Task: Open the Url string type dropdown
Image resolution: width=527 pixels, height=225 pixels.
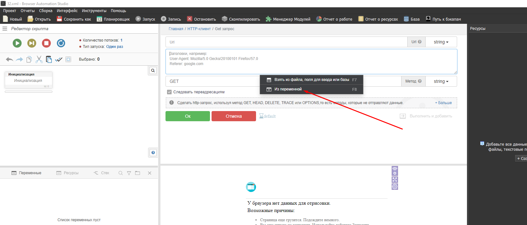Action: 441,42
